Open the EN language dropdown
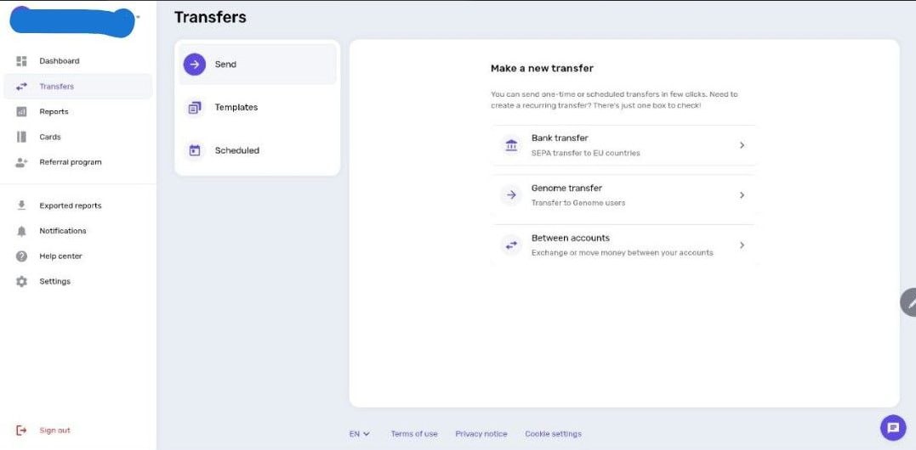The width and height of the screenshot is (916, 450). click(x=359, y=434)
